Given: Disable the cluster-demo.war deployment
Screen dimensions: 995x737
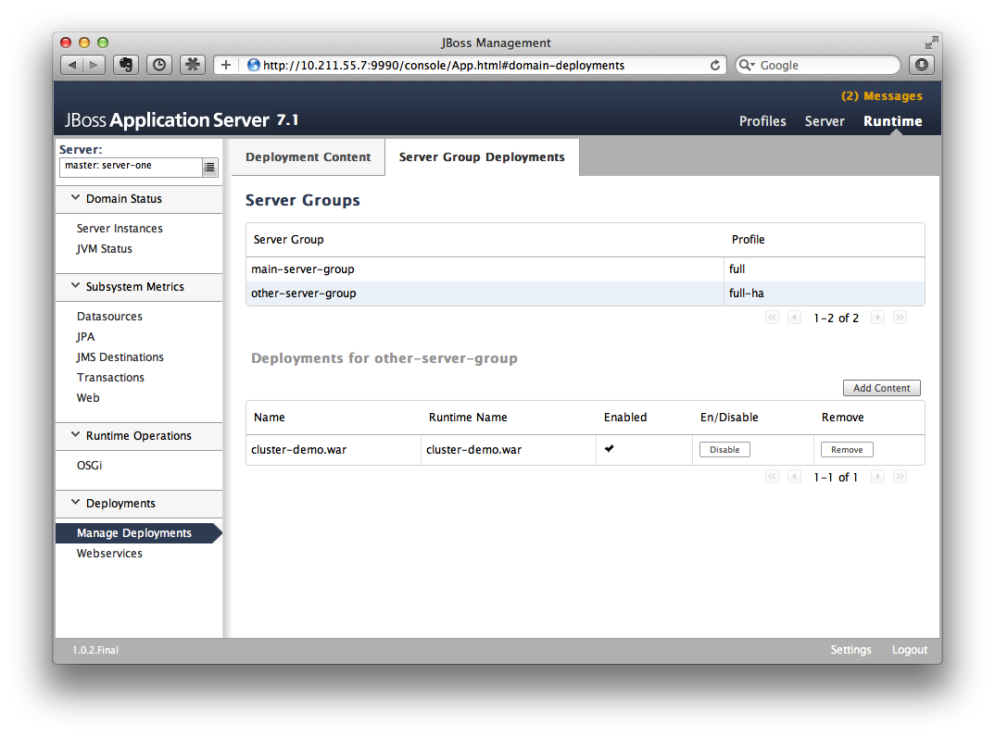Looking at the screenshot, I should [x=724, y=448].
